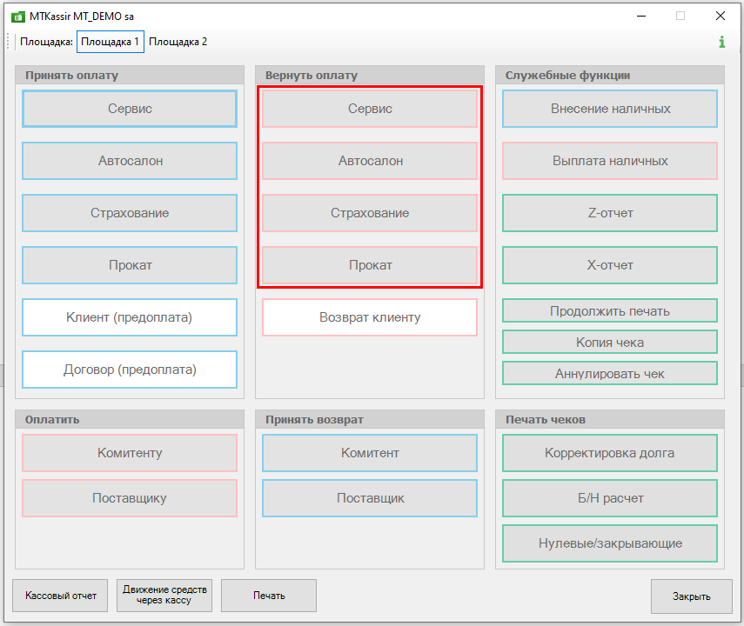Run the Z-отчет report
The image size is (744, 626).
point(610,213)
